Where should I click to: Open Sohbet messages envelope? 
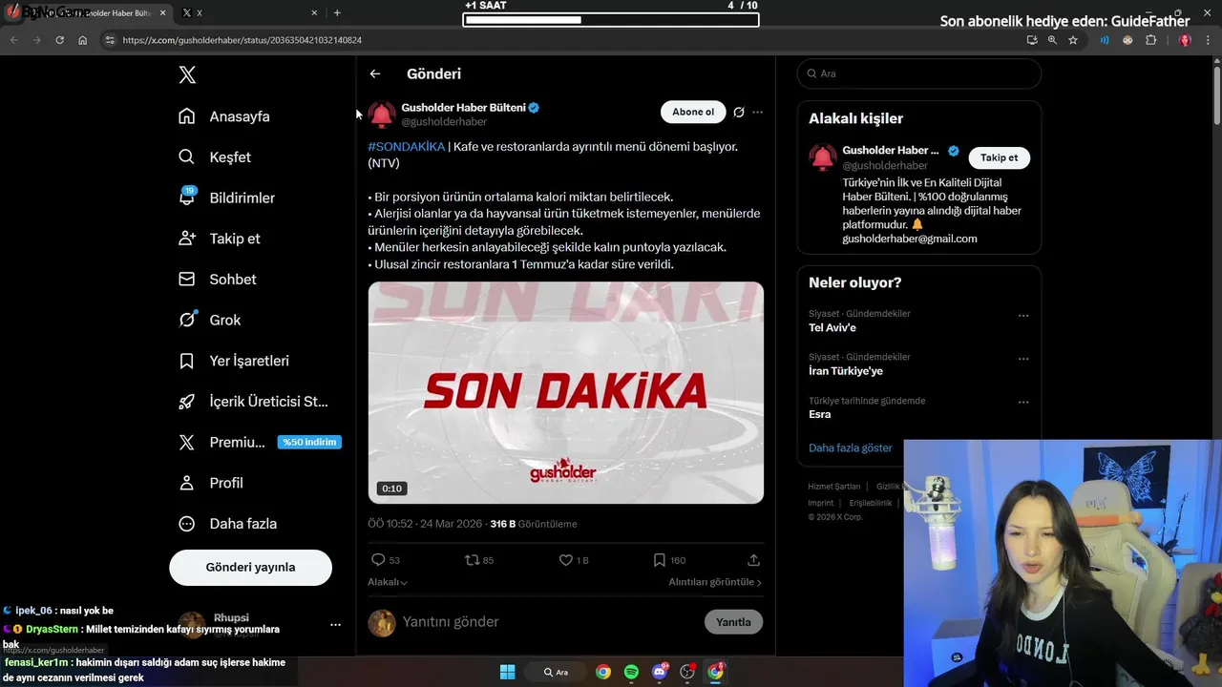(x=217, y=280)
